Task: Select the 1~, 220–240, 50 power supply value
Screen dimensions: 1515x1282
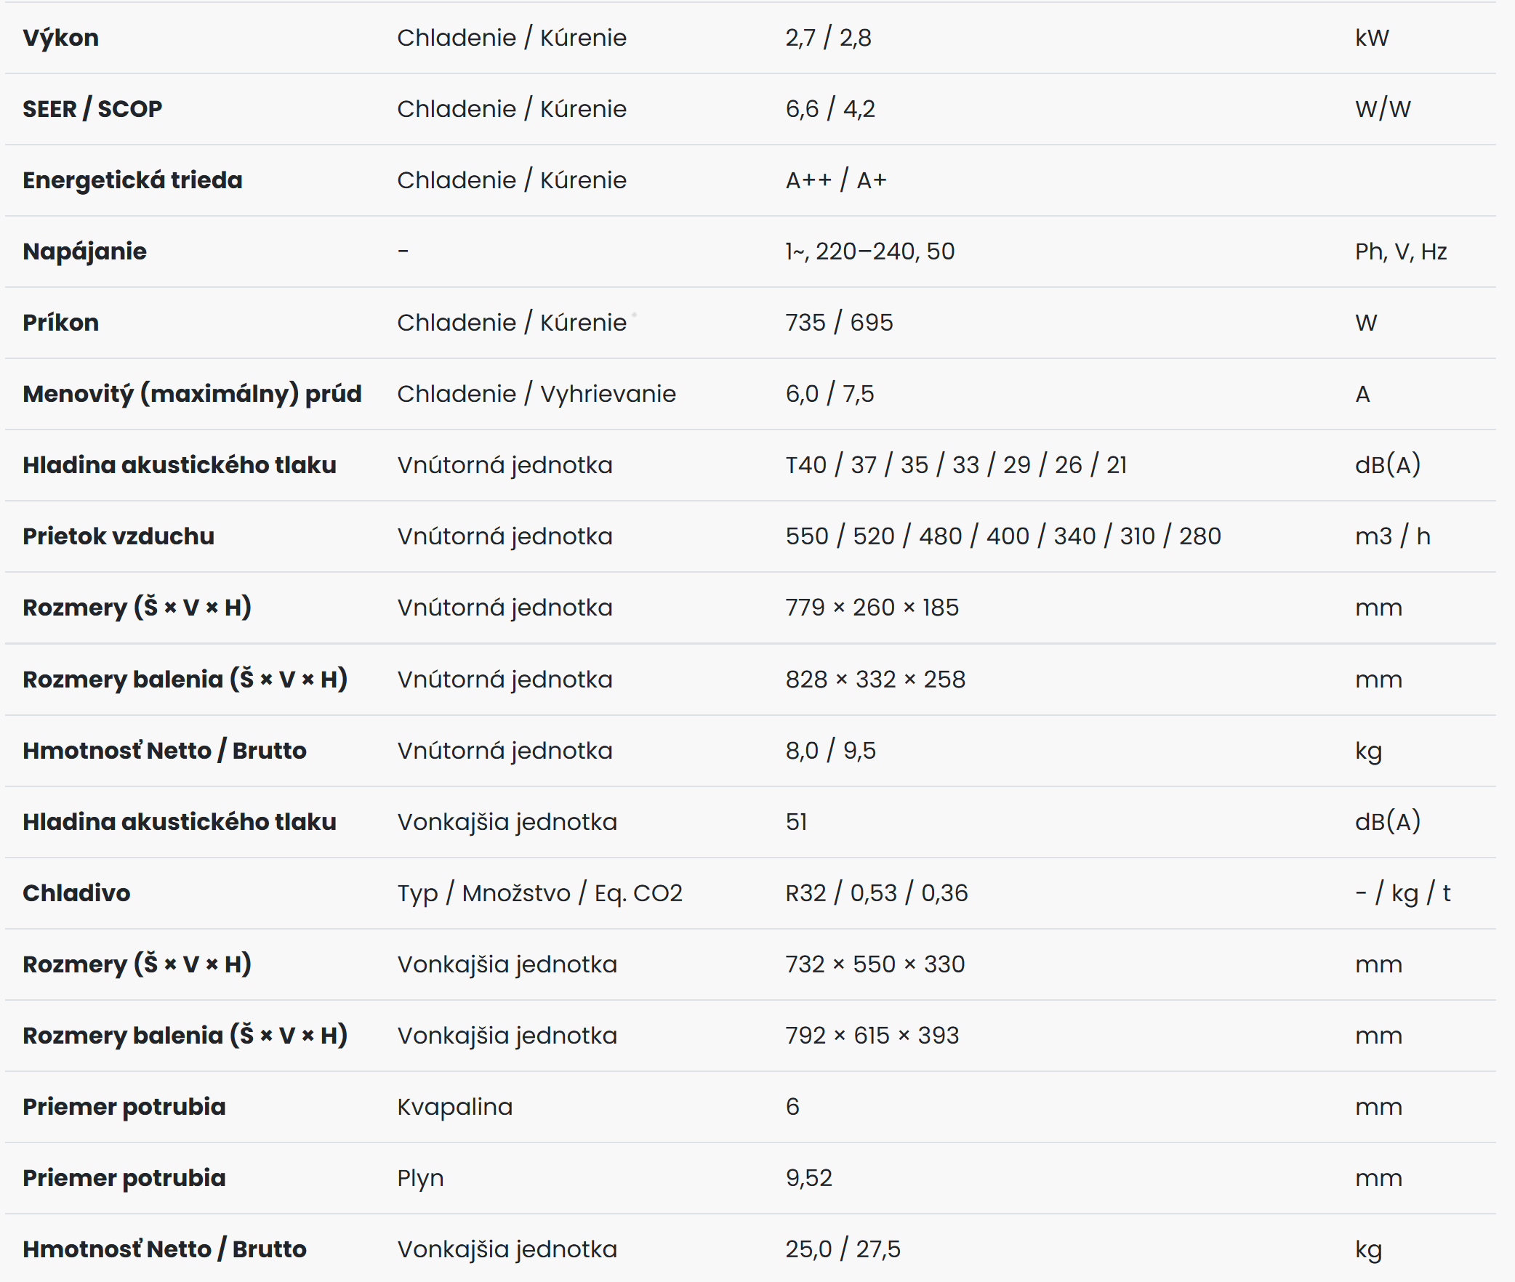Action: (x=869, y=251)
